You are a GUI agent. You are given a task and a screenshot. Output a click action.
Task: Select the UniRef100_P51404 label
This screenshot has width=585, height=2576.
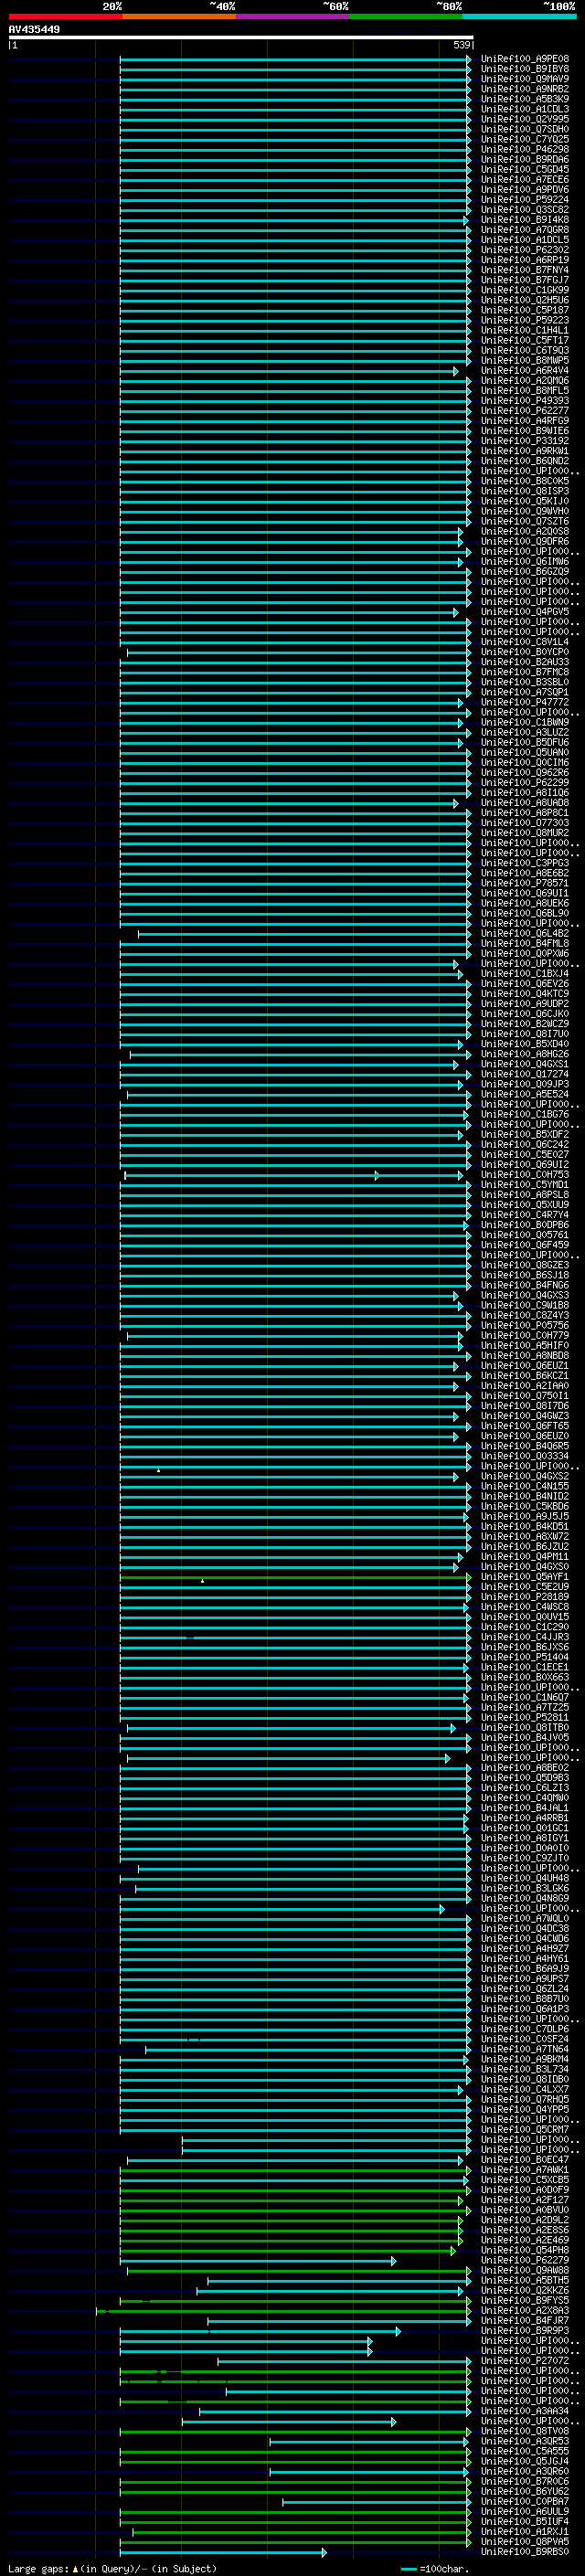[x=524, y=1657]
